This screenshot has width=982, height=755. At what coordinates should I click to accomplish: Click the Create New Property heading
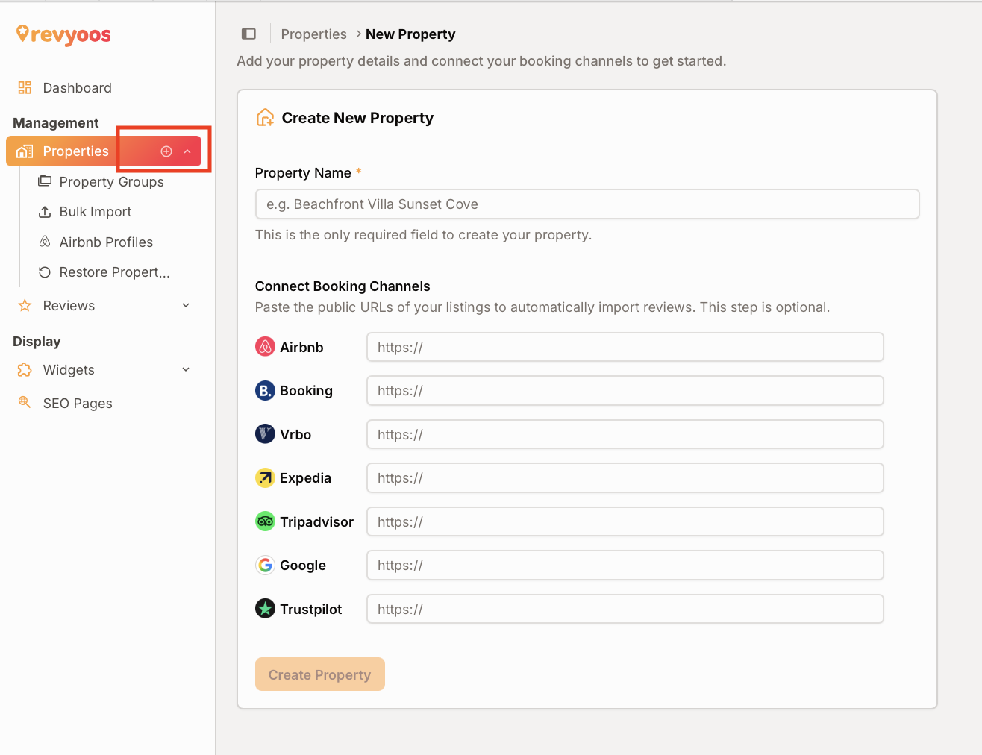(357, 118)
